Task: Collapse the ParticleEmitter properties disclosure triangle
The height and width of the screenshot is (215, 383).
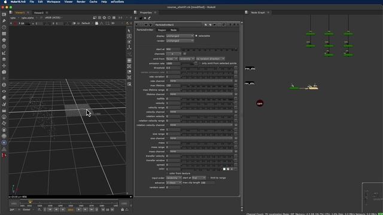Action: (x=137, y=24)
